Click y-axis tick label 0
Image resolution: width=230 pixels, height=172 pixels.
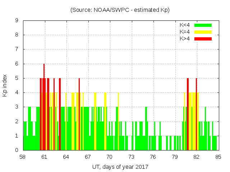[x=17, y=150]
